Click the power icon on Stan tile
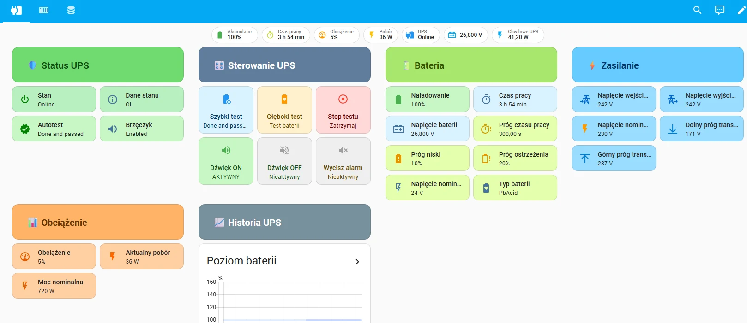This screenshot has height=323, width=747. (x=25, y=99)
